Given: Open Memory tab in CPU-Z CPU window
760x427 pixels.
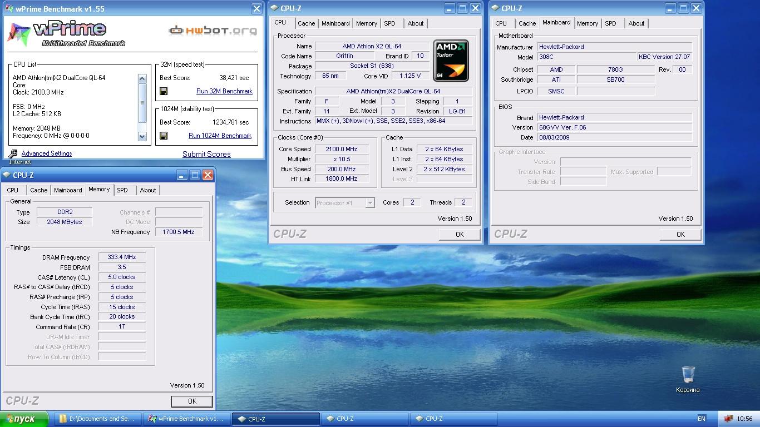Looking at the screenshot, I should point(367,23).
